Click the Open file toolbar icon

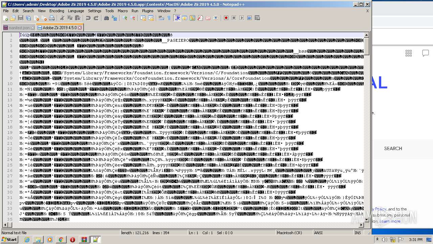(x=13, y=18)
